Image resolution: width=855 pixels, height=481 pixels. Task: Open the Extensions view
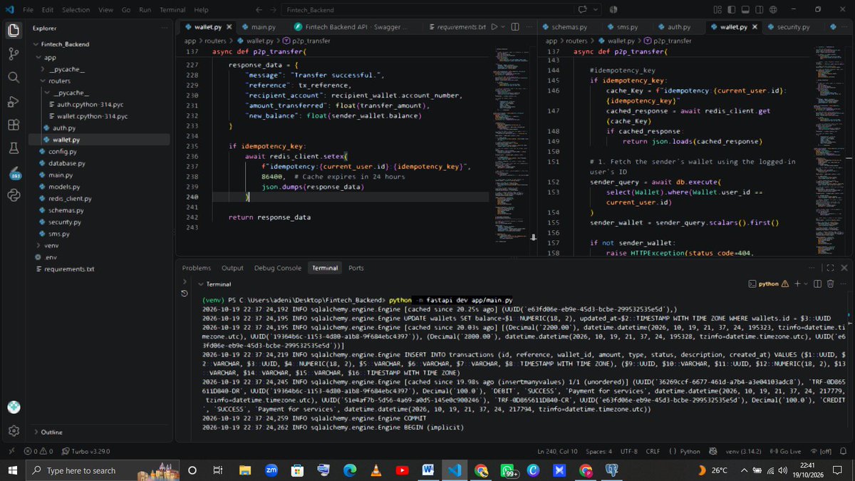click(13, 125)
